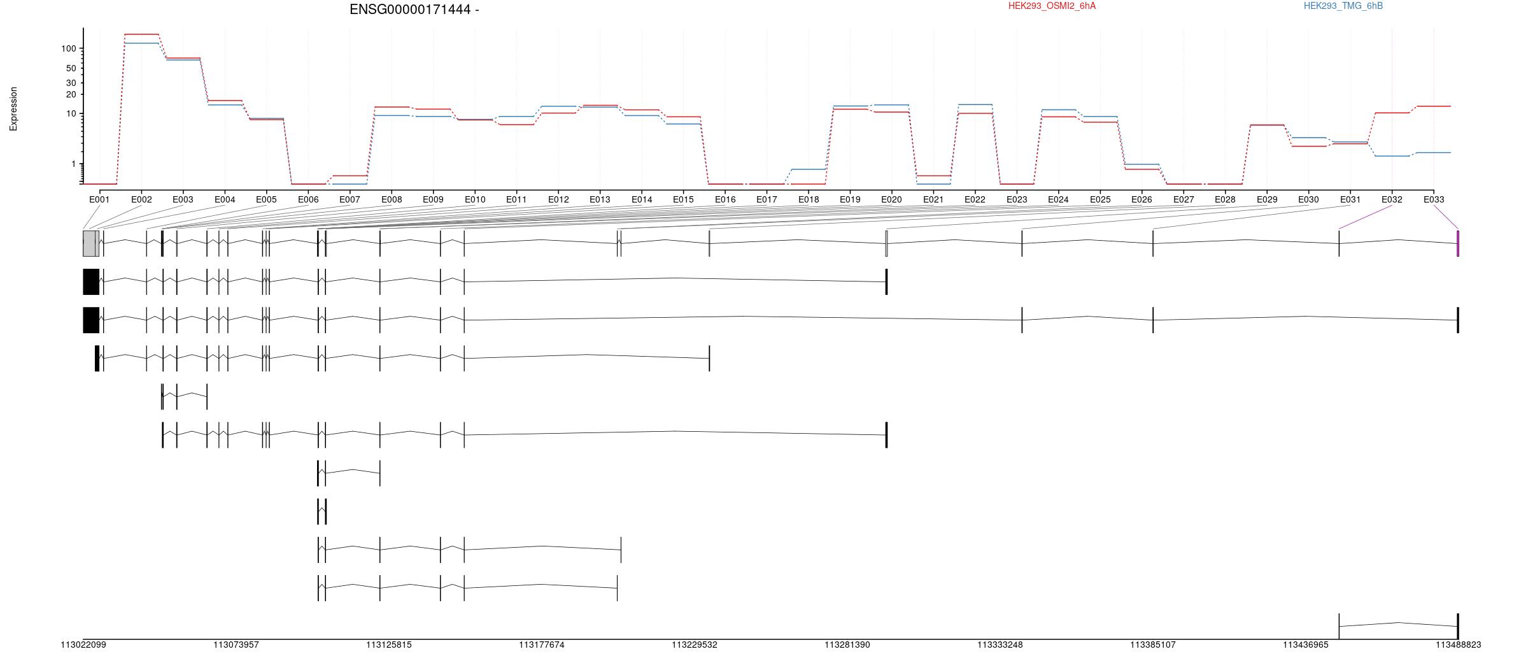
Task: Click the gene title ENSG00000171444 -
Action: tap(414, 10)
